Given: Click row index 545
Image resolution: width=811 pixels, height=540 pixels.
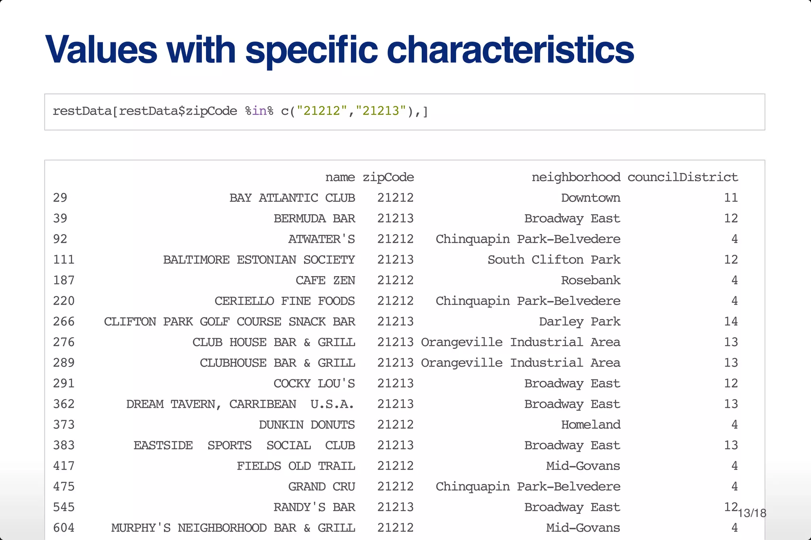Looking at the screenshot, I should pyautogui.click(x=64, y=507).
